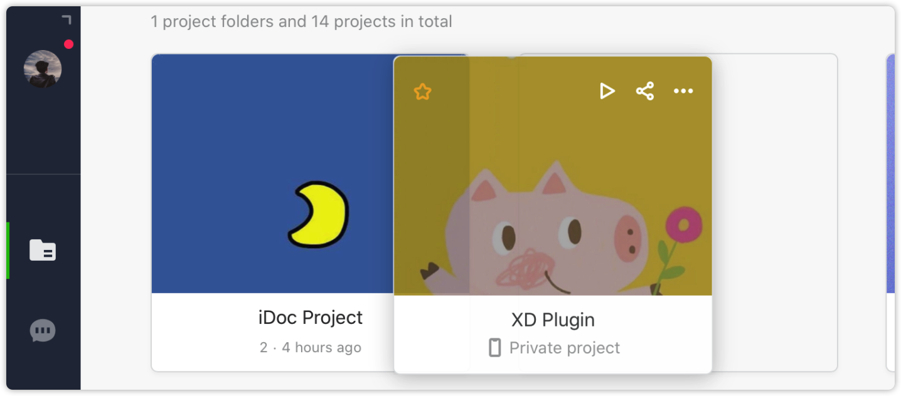
Task: Click the XD Plugin title
Action: pyautogui.click(x=553, y=320)
